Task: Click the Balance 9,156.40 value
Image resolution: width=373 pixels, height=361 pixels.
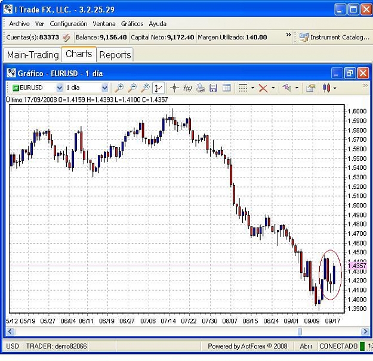Action: (x=113, y=38)
